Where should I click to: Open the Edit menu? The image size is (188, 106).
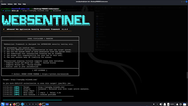pyautogui.click(x=15, y=4)
